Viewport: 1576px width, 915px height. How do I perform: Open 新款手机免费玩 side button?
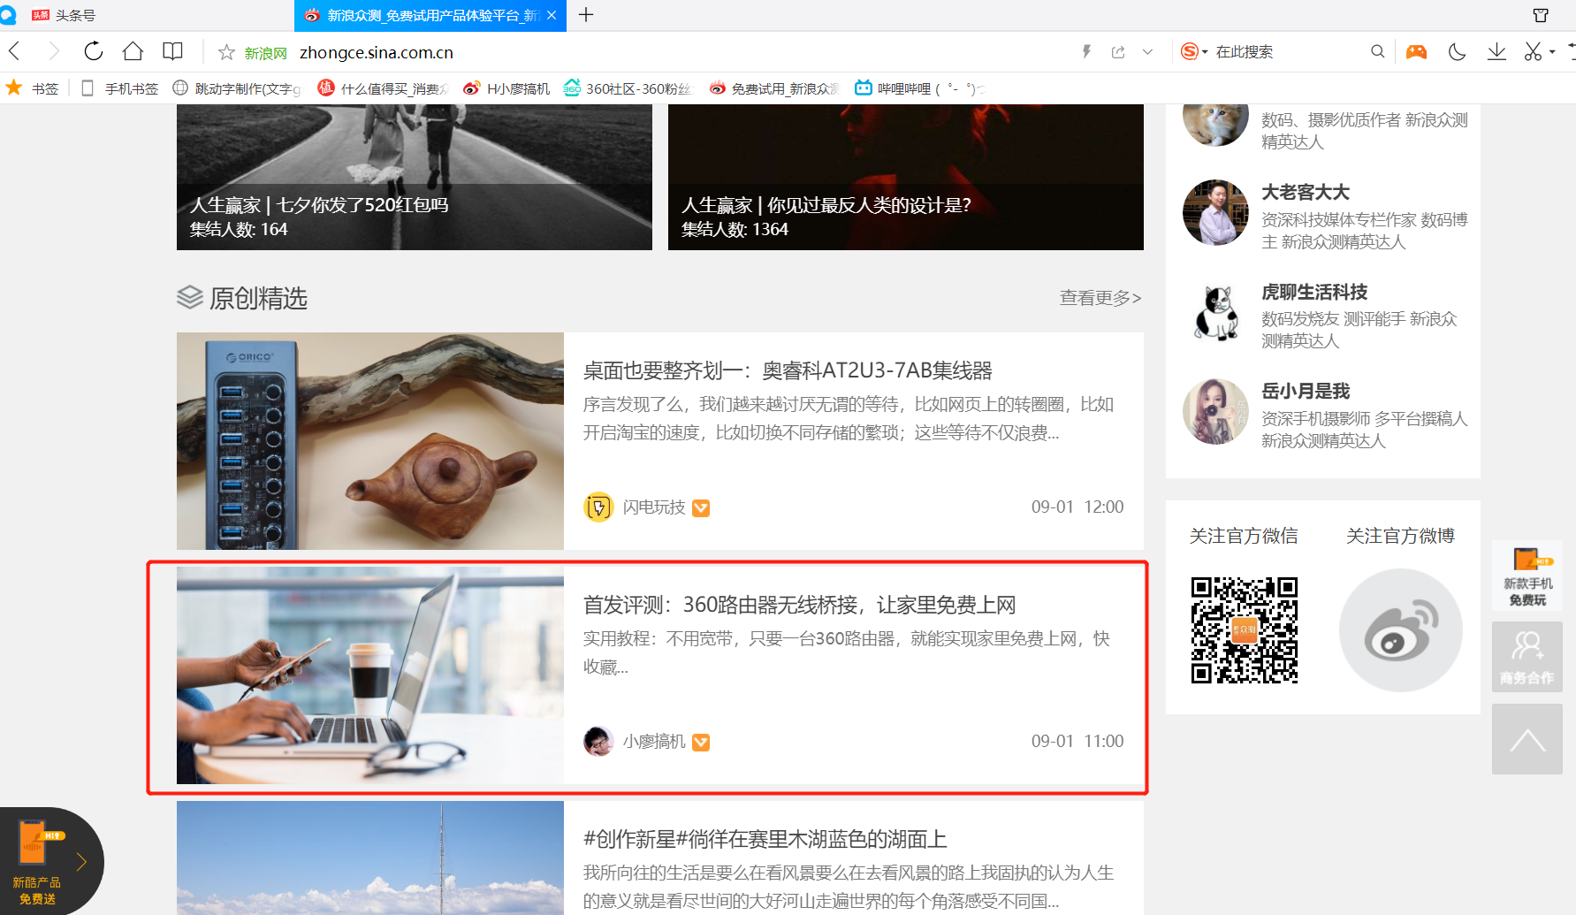coord(1527,576)
